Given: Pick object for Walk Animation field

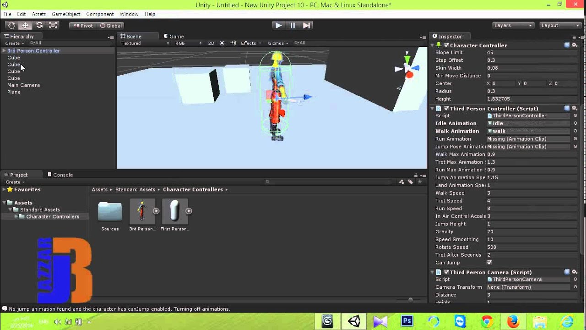Looking at the screenshot, I should click(x=575, y=131).
